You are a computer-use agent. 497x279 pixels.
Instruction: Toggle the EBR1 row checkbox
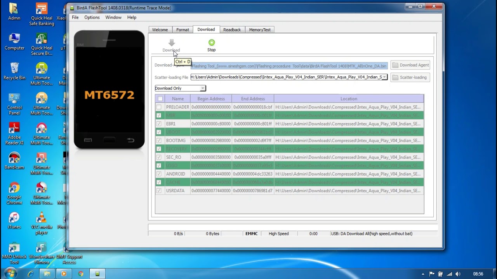[159, 124]
